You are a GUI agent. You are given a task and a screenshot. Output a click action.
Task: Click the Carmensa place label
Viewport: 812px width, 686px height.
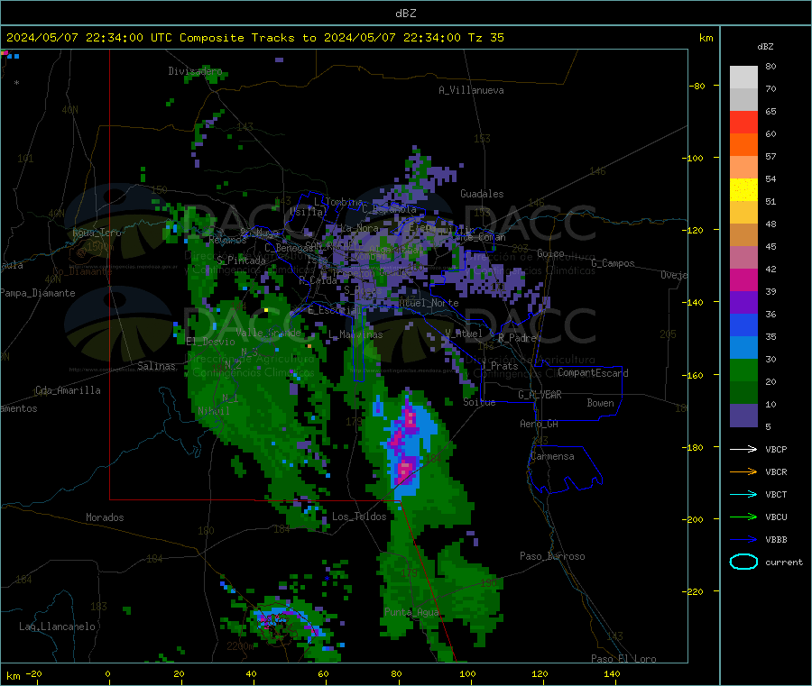[x=552, y=456]
